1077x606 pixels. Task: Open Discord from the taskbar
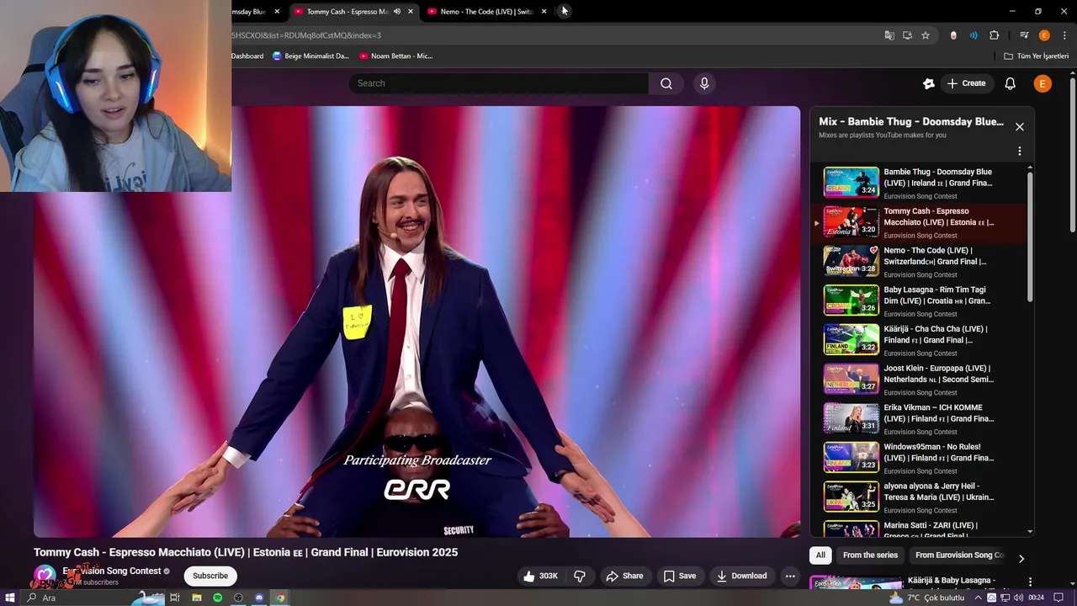coord(259,598)
